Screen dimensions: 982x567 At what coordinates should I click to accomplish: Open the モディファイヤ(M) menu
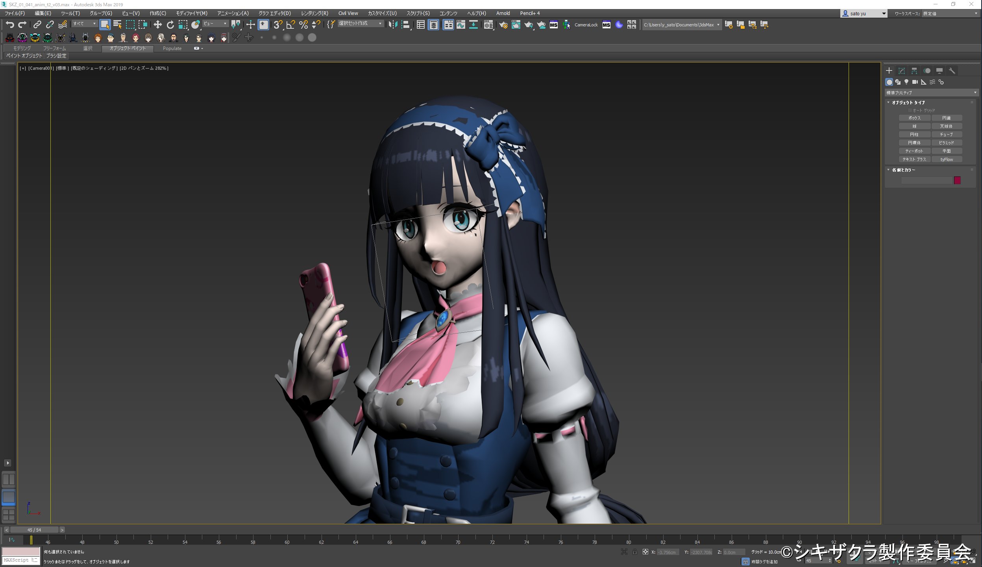pos(192,13)
